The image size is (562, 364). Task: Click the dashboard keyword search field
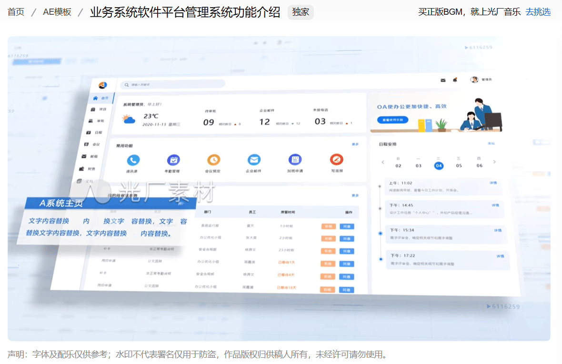click(172, 84)
